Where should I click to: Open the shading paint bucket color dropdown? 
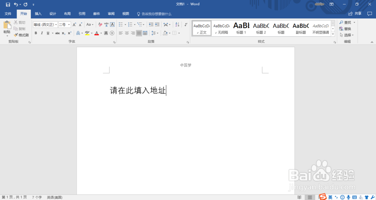170,33
